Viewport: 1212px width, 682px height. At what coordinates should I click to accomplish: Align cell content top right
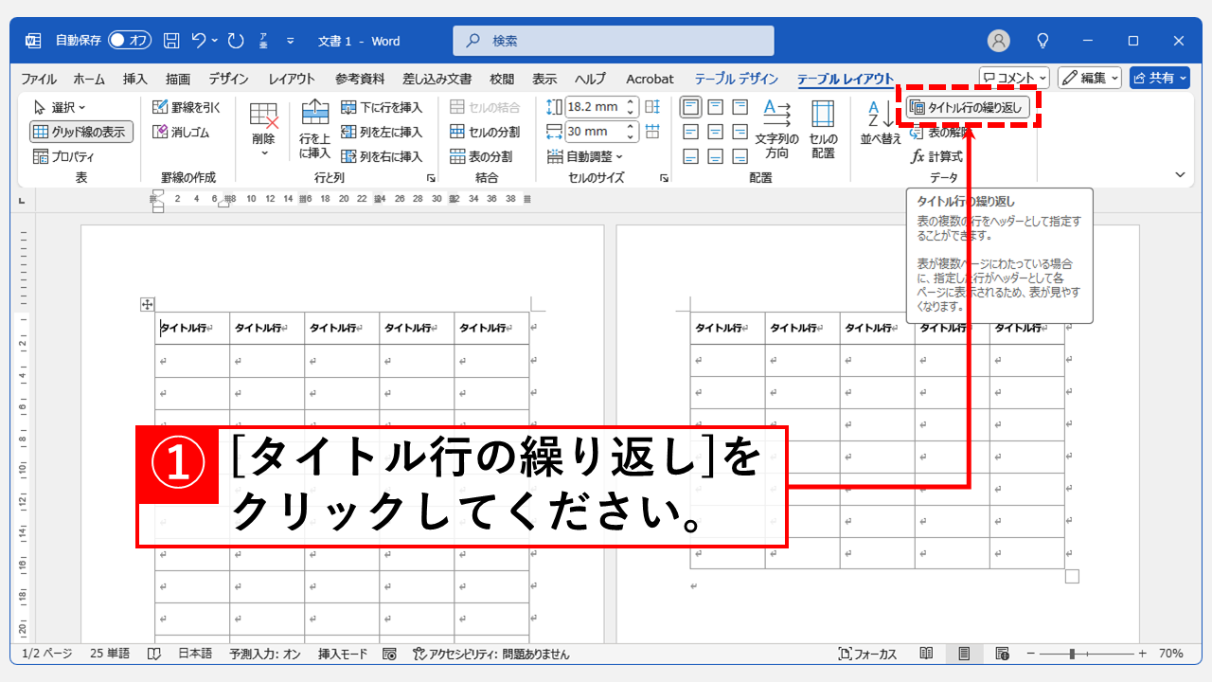tap(740, 107)
